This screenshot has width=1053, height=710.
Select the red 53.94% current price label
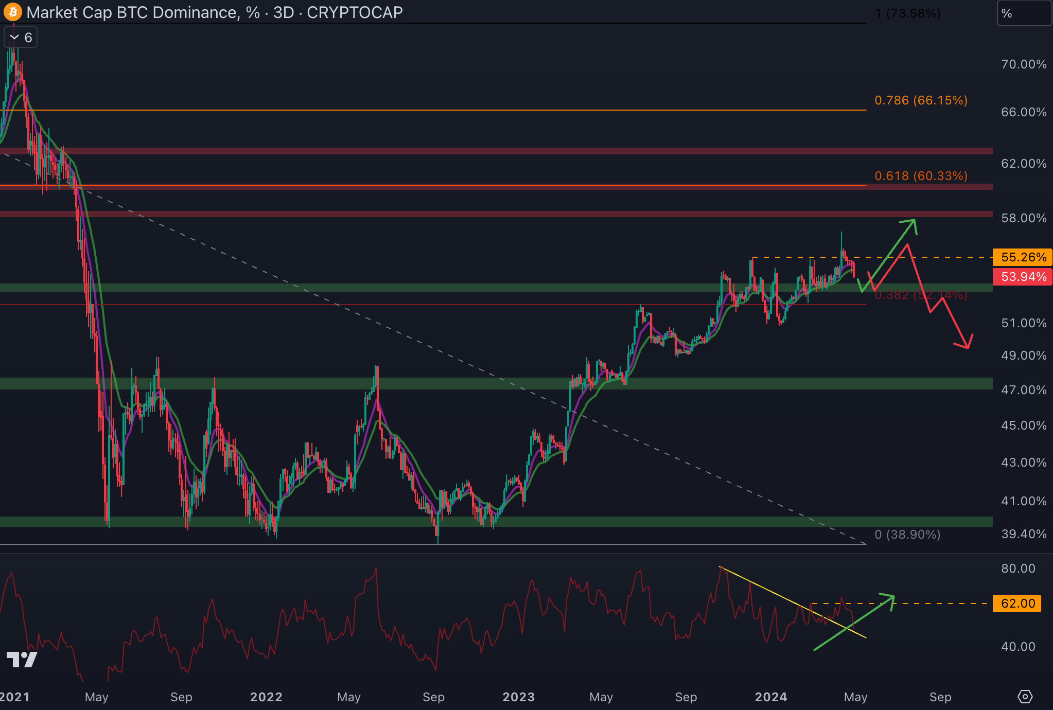1023,277
